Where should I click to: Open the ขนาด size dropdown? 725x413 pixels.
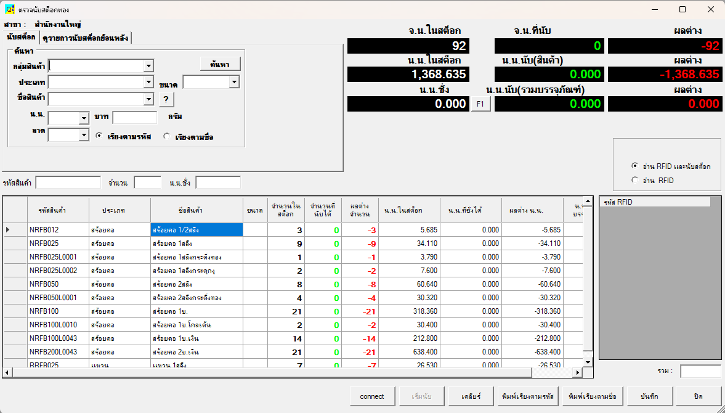coord(234,82)
